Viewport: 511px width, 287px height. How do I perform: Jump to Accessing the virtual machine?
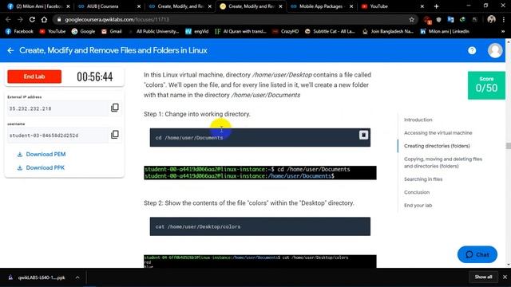tap(438, 133)
